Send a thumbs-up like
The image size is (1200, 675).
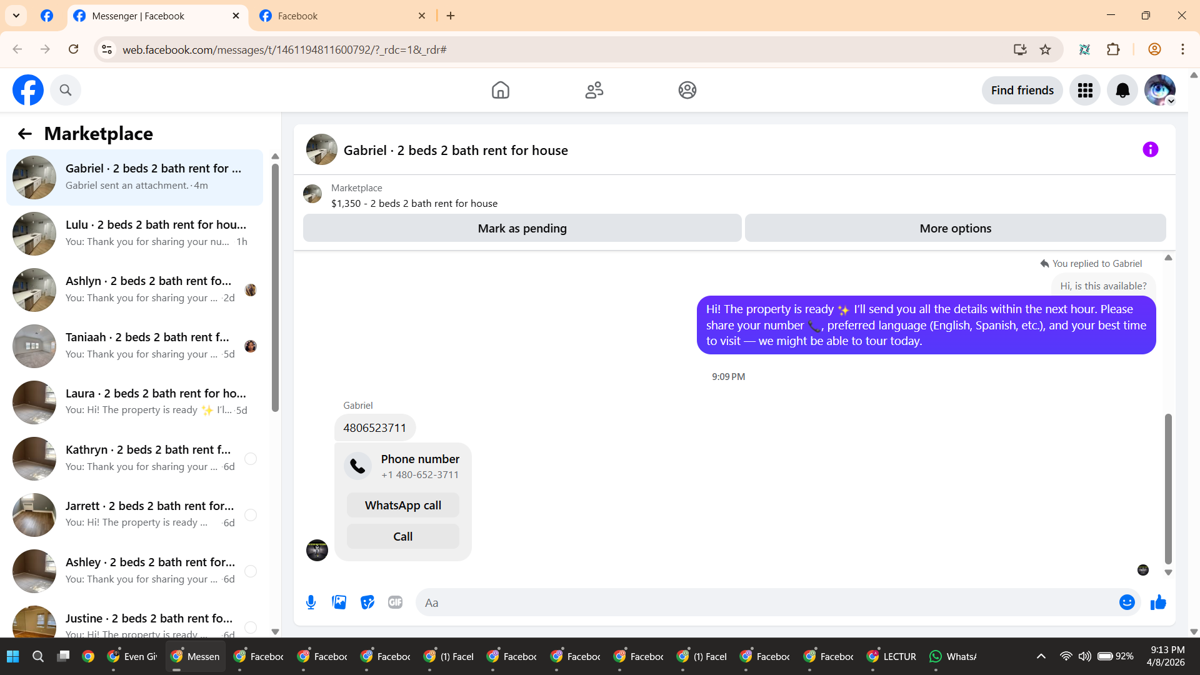click(1158, 602)
